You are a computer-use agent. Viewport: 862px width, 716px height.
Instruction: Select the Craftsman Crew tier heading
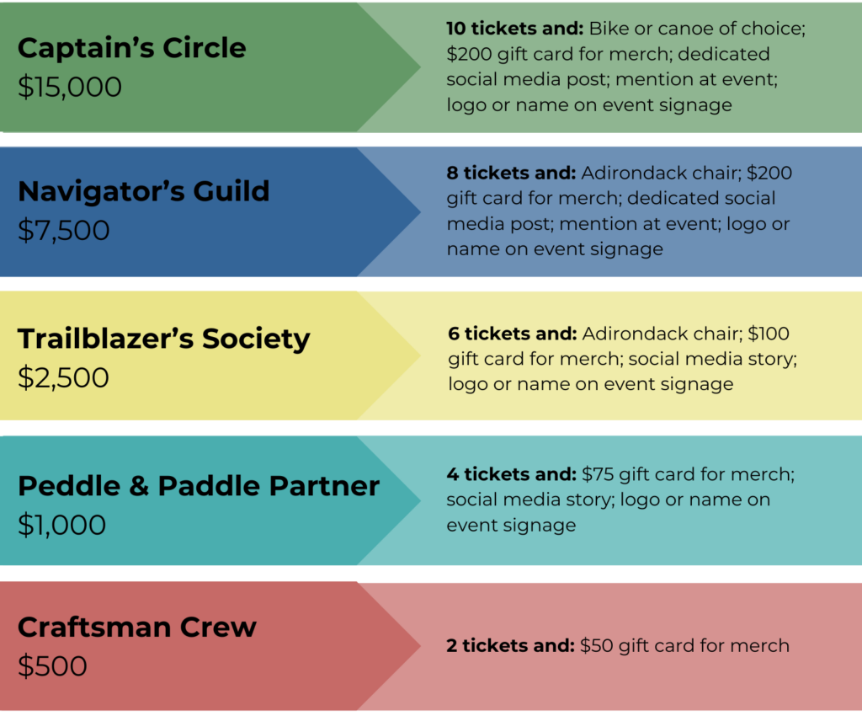tap(137, 627)
